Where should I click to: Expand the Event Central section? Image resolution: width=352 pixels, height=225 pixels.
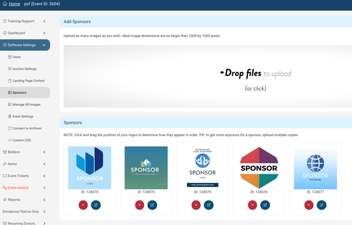pyautogui.click(x=44, y=188)
